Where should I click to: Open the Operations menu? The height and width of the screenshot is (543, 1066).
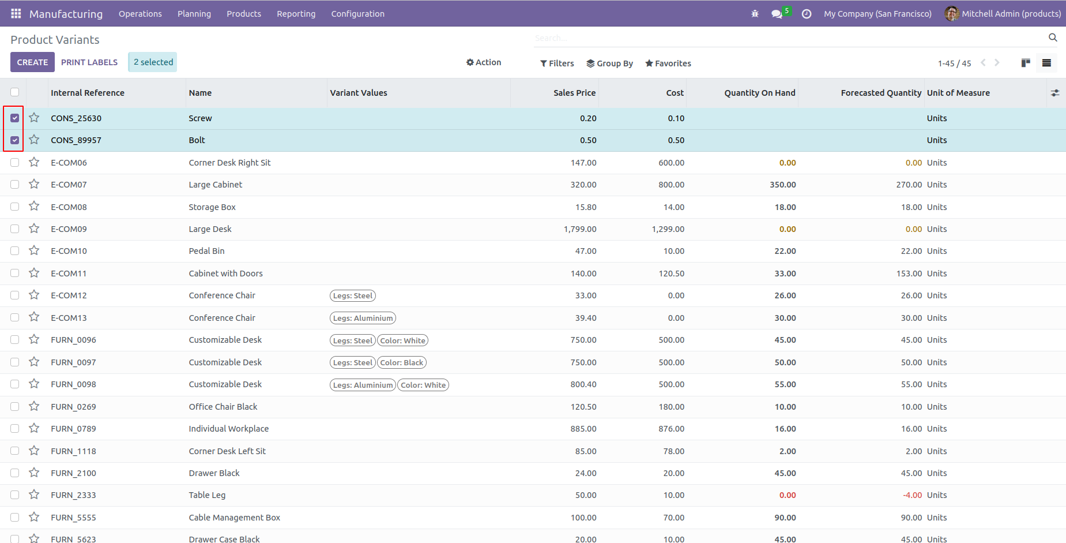[140, 14]
